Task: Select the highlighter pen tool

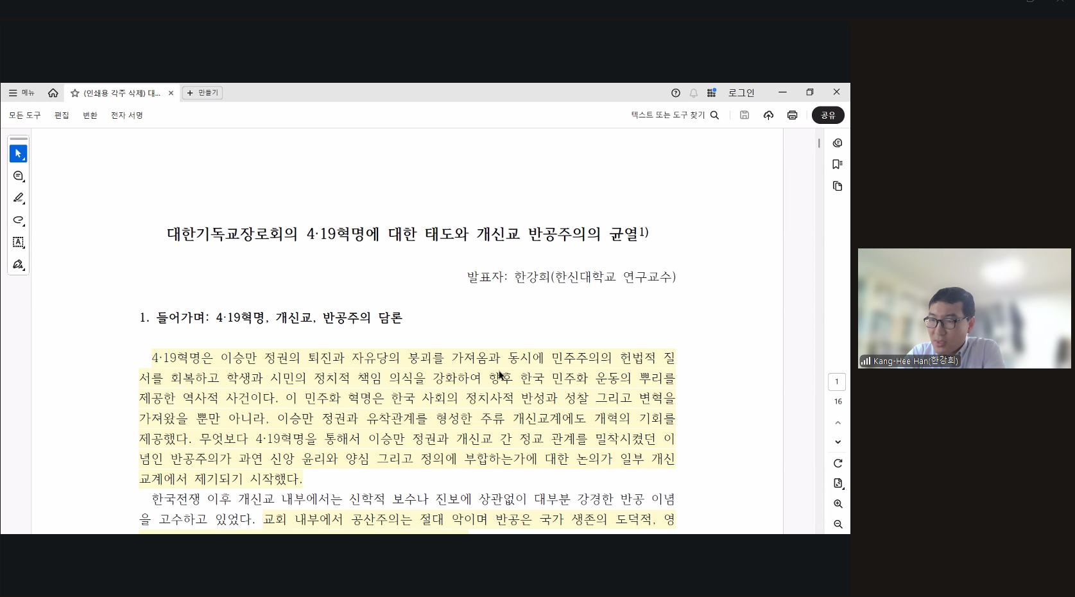Action: pyautogui.click(x=18, y=198)
